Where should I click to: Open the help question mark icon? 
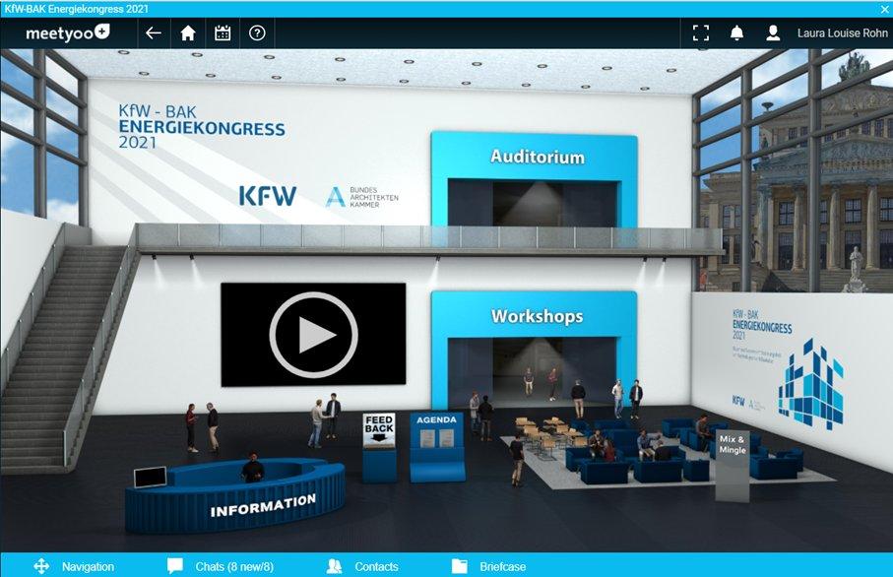pos(257,33)
